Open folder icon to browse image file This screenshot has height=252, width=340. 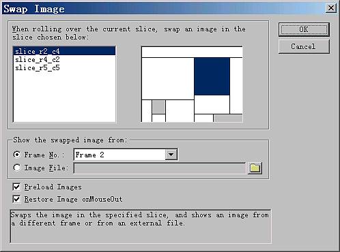[x=255, y=168]
